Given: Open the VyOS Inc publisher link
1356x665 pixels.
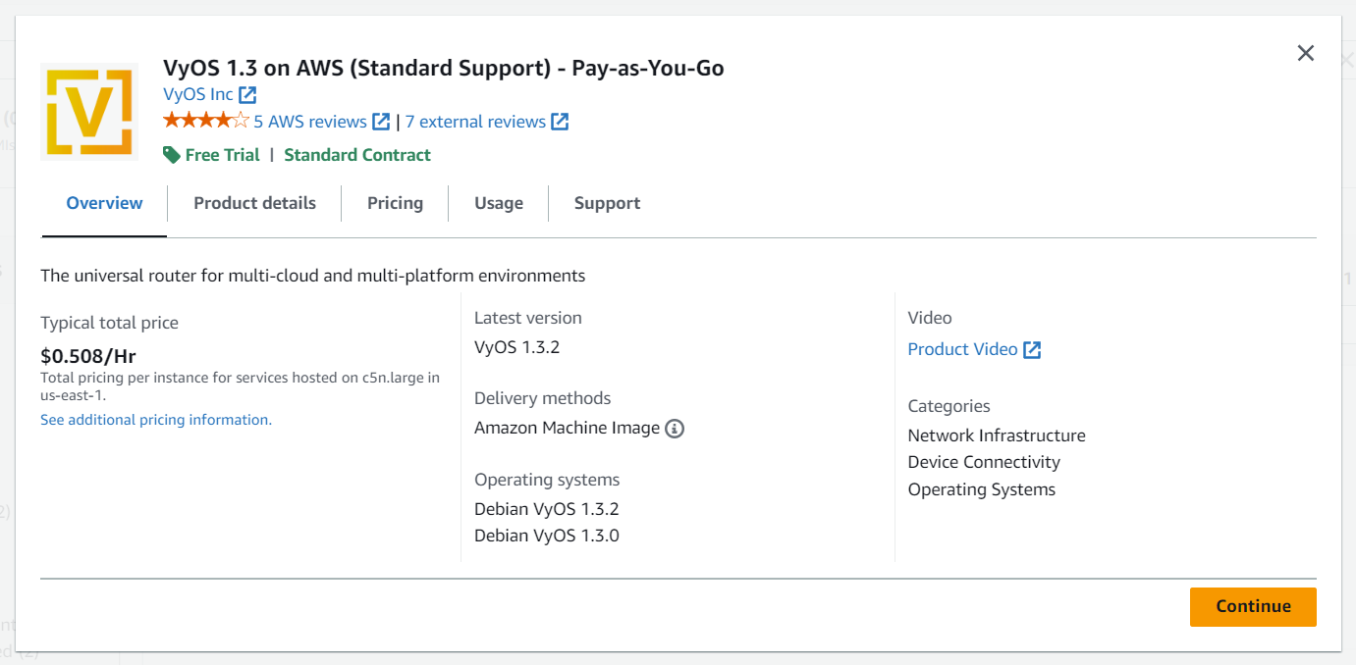Looking at the screenshot, I should (196, 94).
